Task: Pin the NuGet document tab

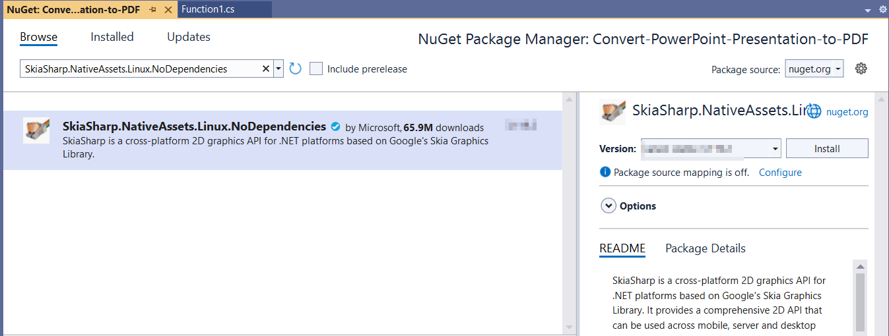Action: click(152, 10)
